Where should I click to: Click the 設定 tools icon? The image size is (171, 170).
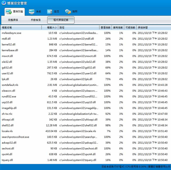(50, 11)
